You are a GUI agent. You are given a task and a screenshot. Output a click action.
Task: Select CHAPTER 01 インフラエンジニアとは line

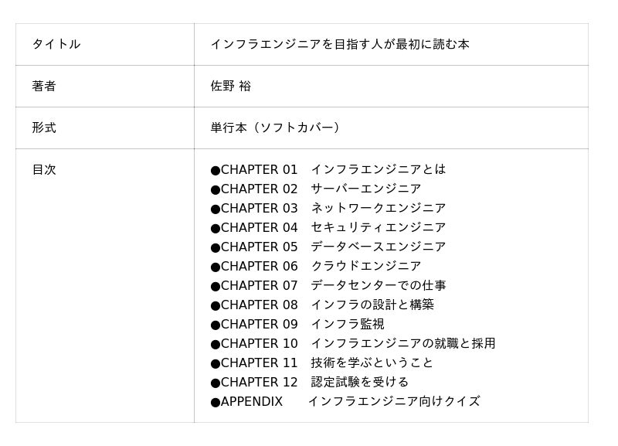pos(328,169)
